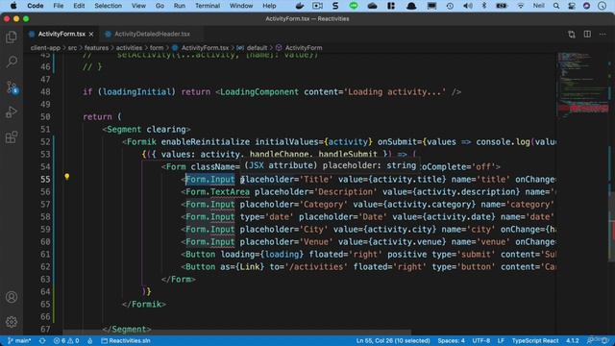Click line number 48 in gutter
The height and width of the screenshot is (346, 615).
click(45, 92)
